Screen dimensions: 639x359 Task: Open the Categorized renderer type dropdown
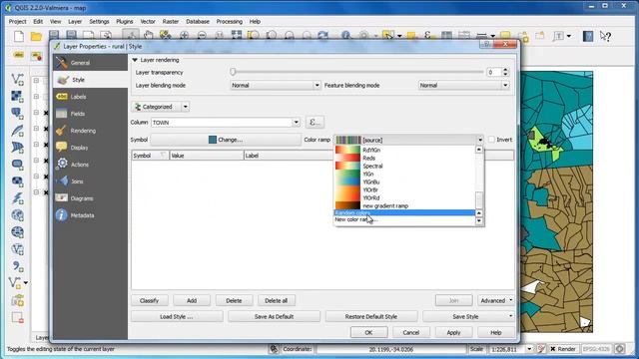[x=185, y=107]
